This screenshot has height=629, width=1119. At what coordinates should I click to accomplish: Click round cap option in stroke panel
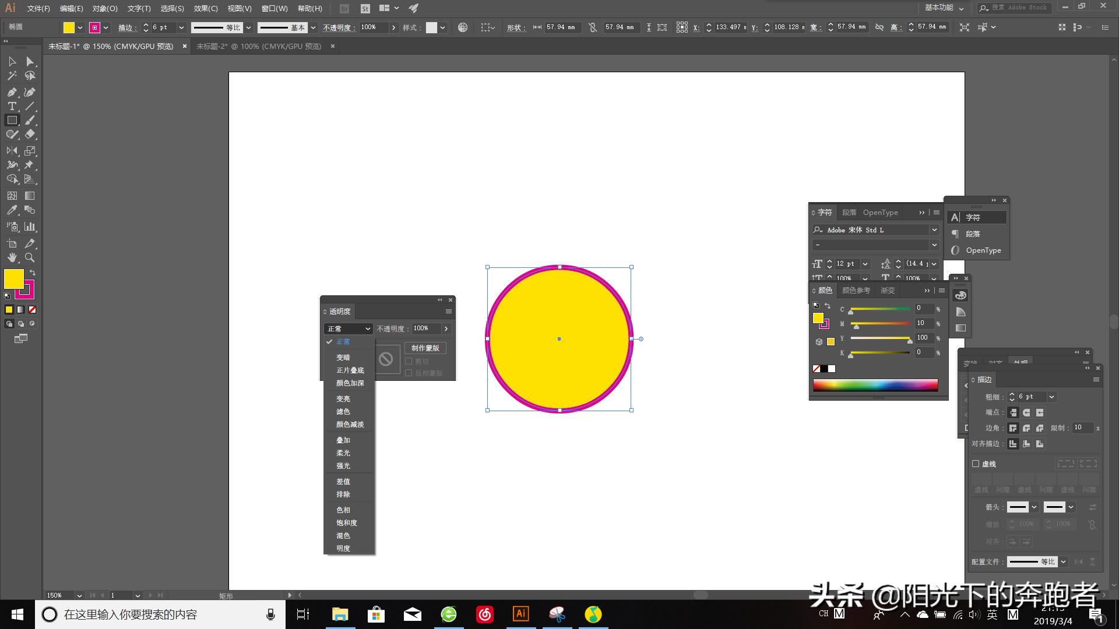(1026, 412)
